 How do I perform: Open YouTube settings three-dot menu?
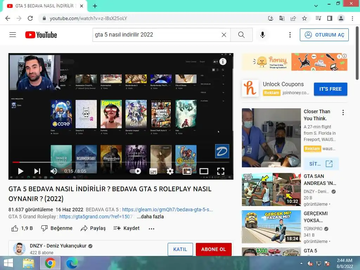[x=290, y=35]
